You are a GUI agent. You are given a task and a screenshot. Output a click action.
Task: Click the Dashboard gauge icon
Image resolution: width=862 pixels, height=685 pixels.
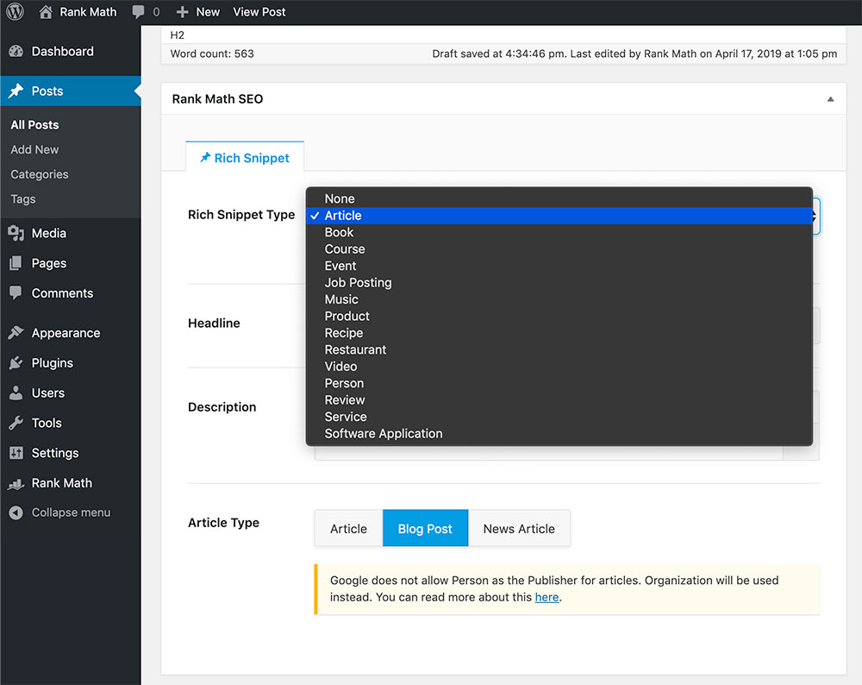(x=16, y=52)
